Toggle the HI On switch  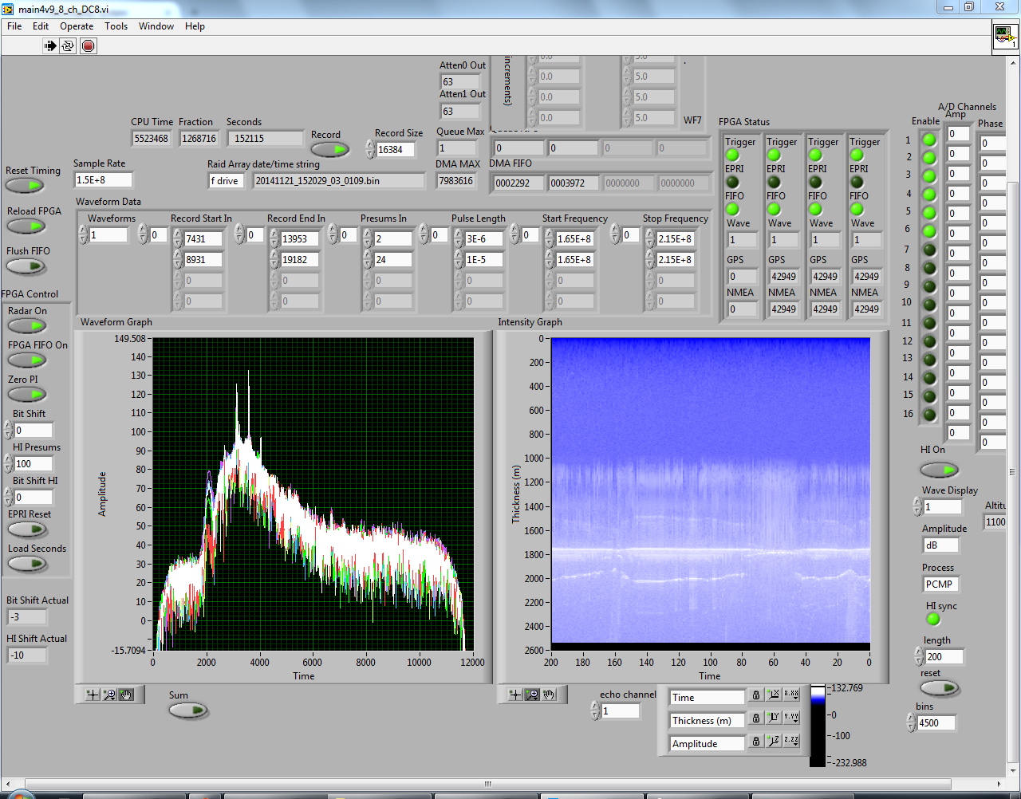coord(939,470)
